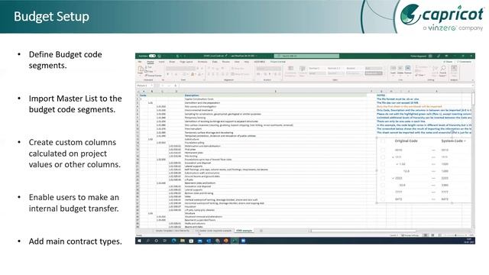This screenshot has height=275, width=489.
Task: Add a new sheet with plus icon
Action: pos(261,231)
